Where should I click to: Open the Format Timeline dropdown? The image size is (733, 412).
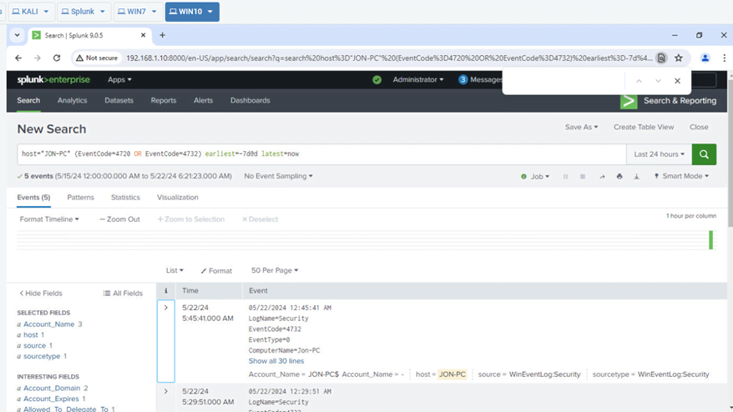49,219
